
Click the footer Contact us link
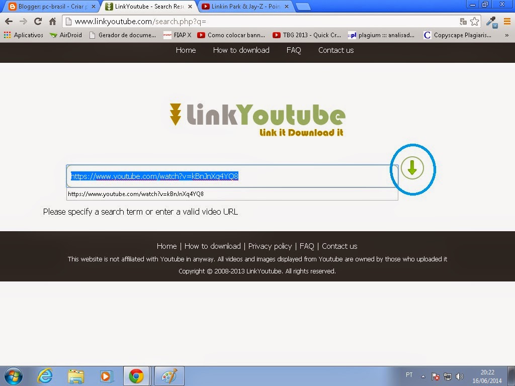point(339,246)
